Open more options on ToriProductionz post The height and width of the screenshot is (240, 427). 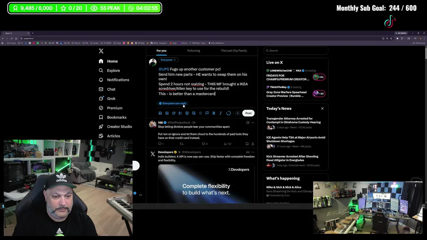(x=253, y=123)
